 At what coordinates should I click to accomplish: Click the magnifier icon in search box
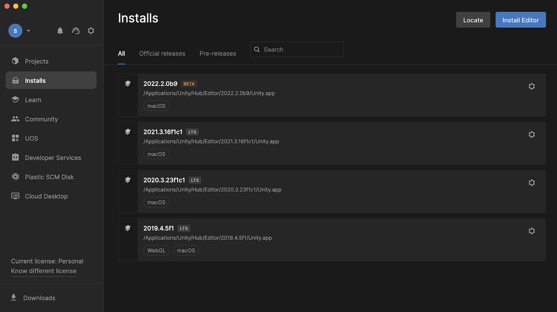[257, 50]
